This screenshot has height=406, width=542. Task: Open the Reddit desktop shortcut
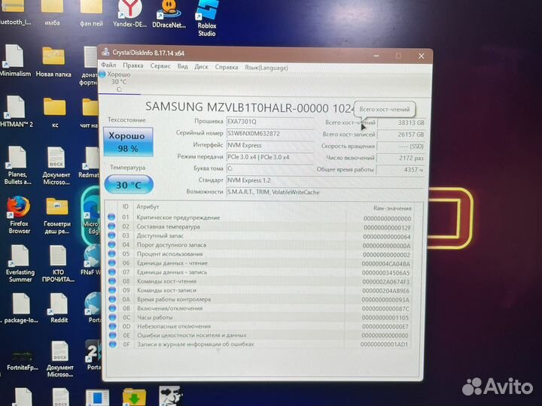[x=59, y=308]
